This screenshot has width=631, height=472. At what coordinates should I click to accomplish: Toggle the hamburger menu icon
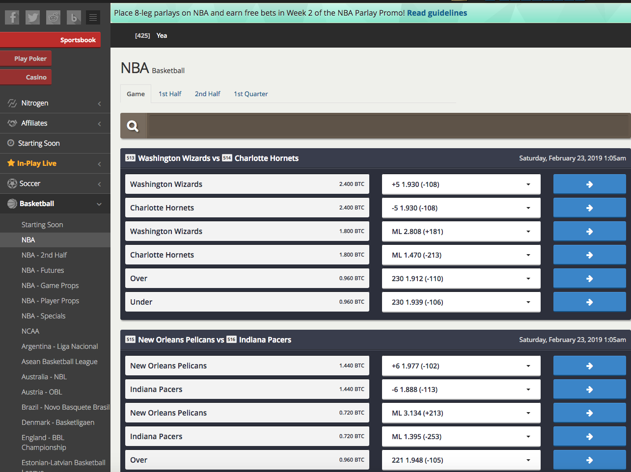pos(93,18)
